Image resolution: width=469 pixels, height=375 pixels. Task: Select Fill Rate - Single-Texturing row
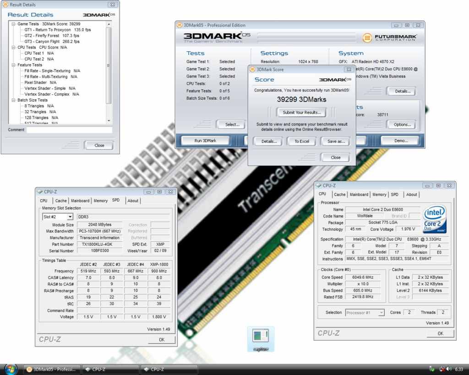52,71
